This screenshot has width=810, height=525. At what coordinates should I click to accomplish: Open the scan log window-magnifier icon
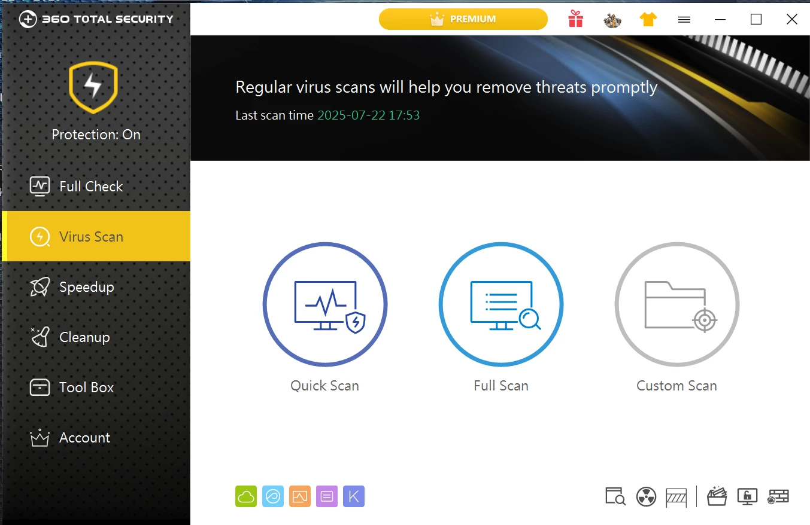615,496
